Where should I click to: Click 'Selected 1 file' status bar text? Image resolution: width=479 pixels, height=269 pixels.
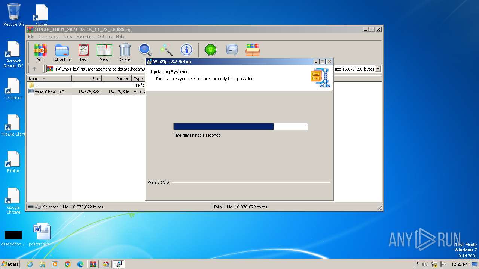(x=73, y=207)
